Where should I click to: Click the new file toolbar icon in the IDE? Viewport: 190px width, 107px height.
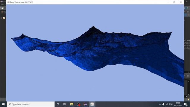click(2, 8)
